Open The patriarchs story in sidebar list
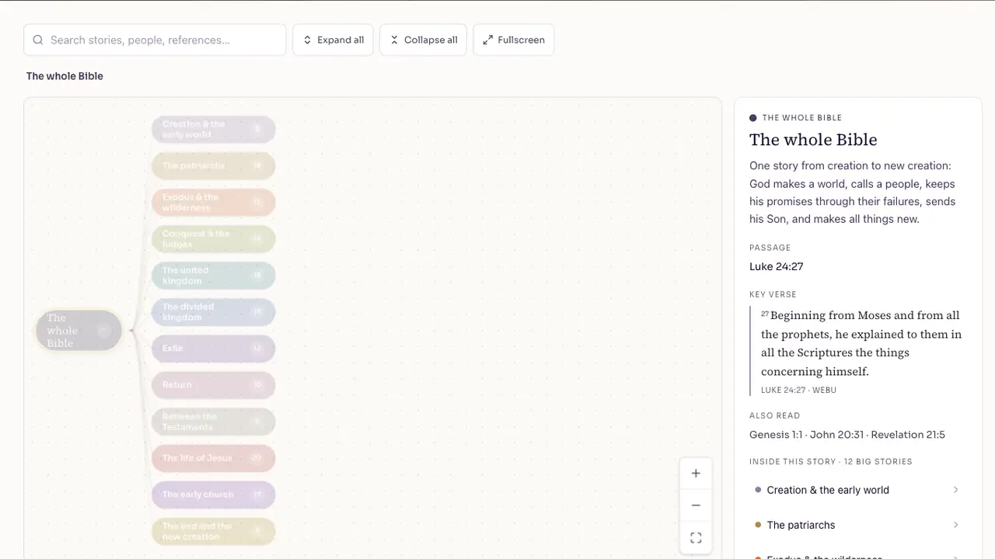 click(857, 525)
